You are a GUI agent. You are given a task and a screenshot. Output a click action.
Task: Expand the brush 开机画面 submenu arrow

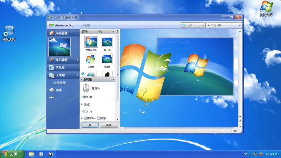[77, 60]
